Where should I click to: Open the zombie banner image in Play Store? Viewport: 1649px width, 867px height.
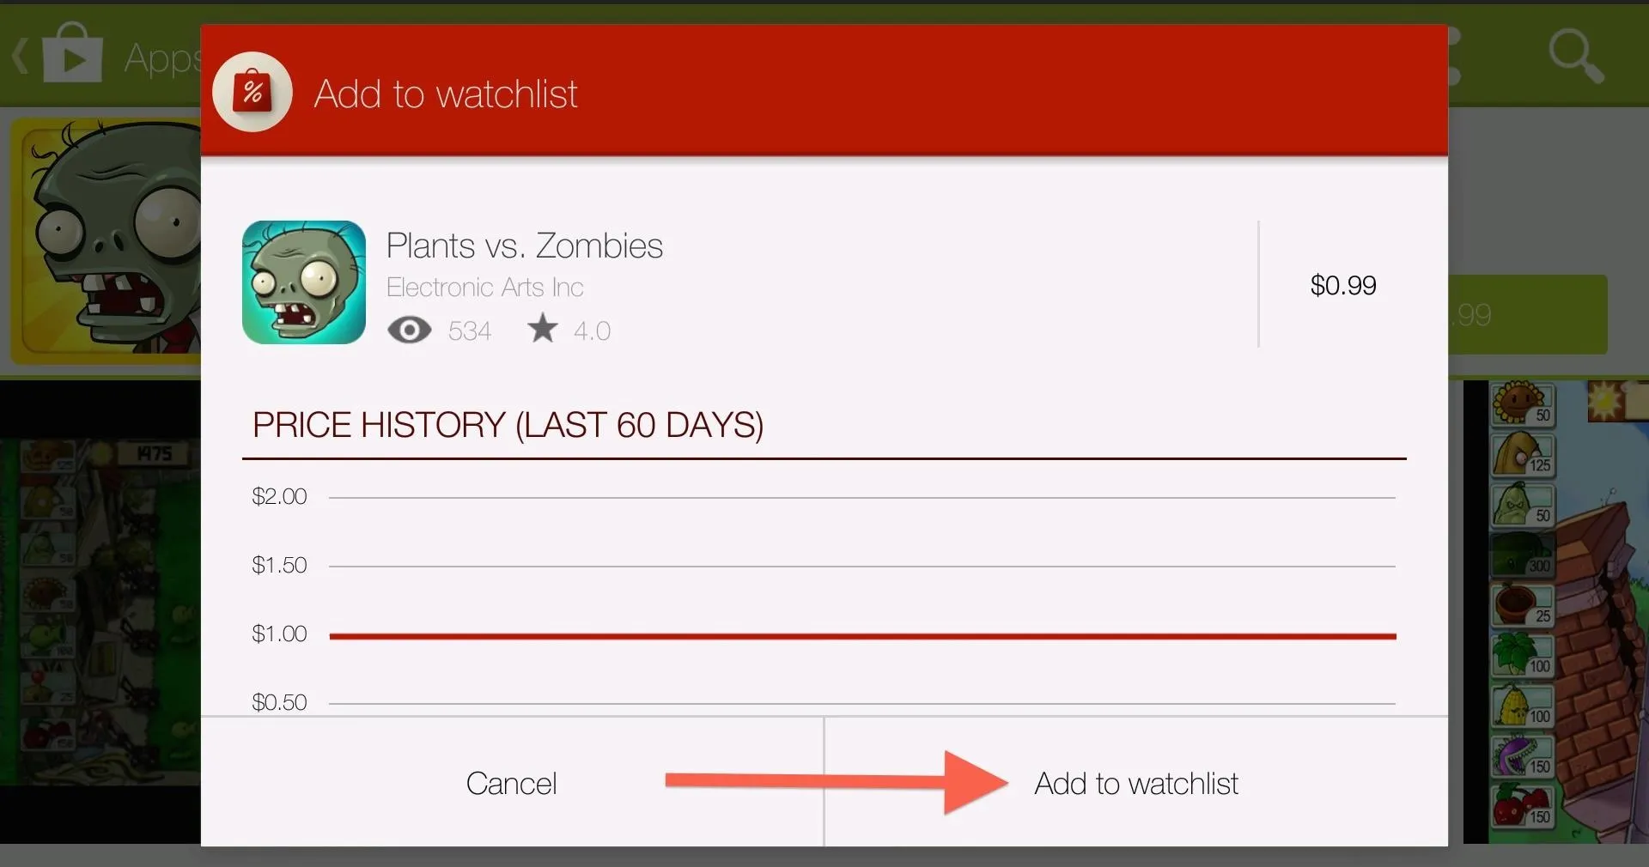(x=106, y=240)
